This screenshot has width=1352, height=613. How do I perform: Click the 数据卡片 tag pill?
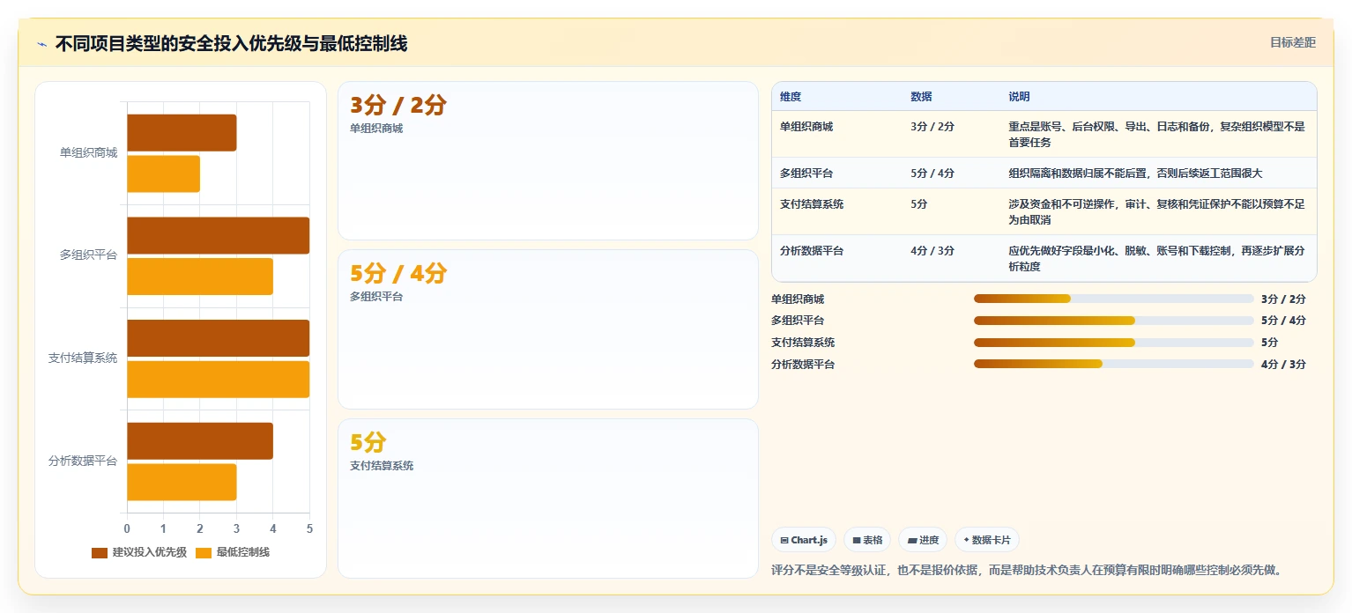987,540
